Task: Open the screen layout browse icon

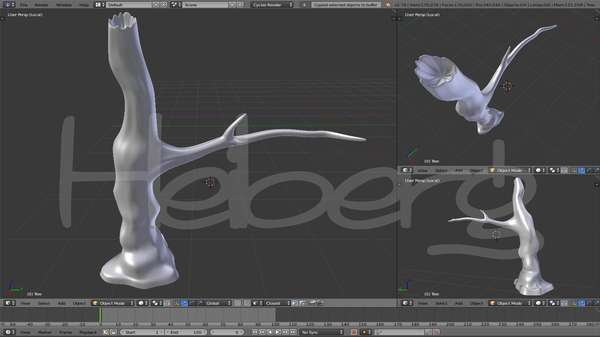Action: coord(99,5)
